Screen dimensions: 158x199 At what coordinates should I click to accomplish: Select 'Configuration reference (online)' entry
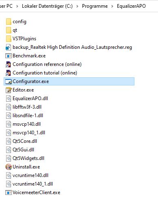coord(47,64)
